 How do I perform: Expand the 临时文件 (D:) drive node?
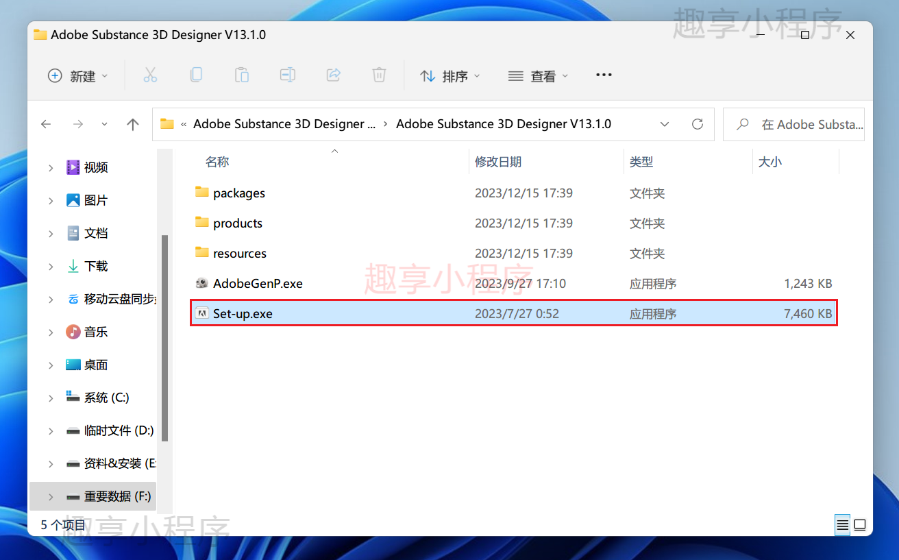click(51, 430)
